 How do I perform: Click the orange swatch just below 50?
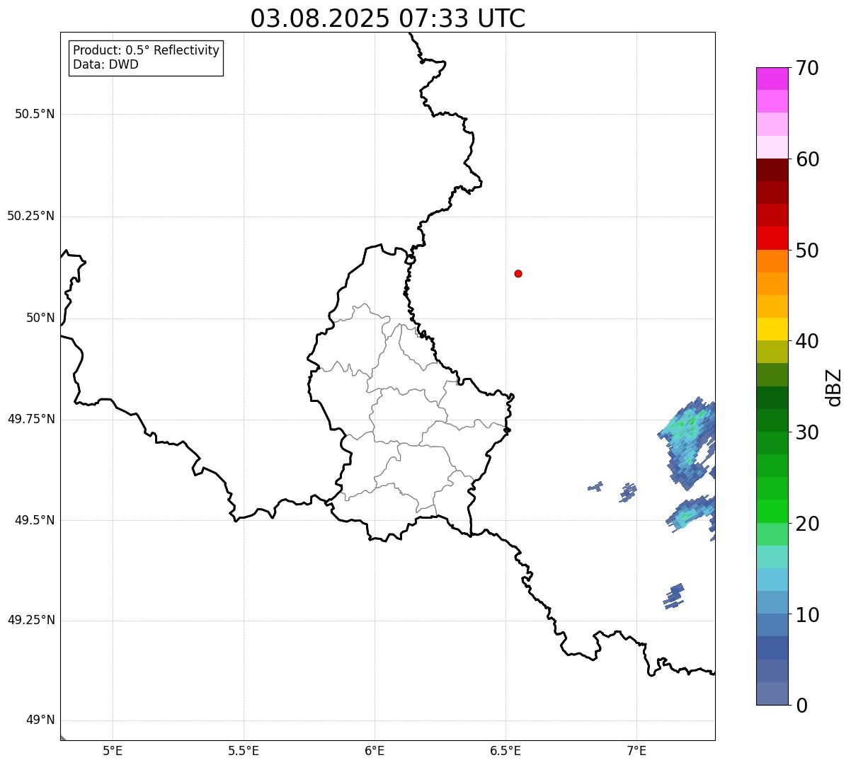point(772,261)
